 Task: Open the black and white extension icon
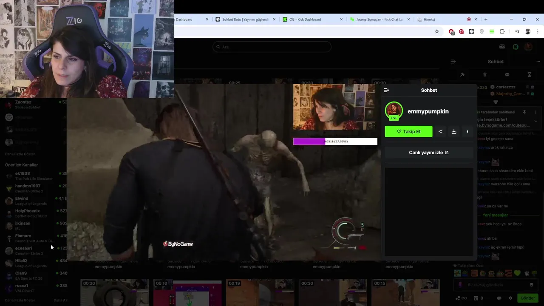[471, 31]
